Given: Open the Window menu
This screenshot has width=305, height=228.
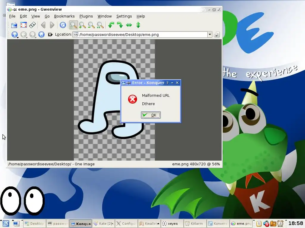Looking at the screenshot, I should pyautogui.click(x=105, y=16).
